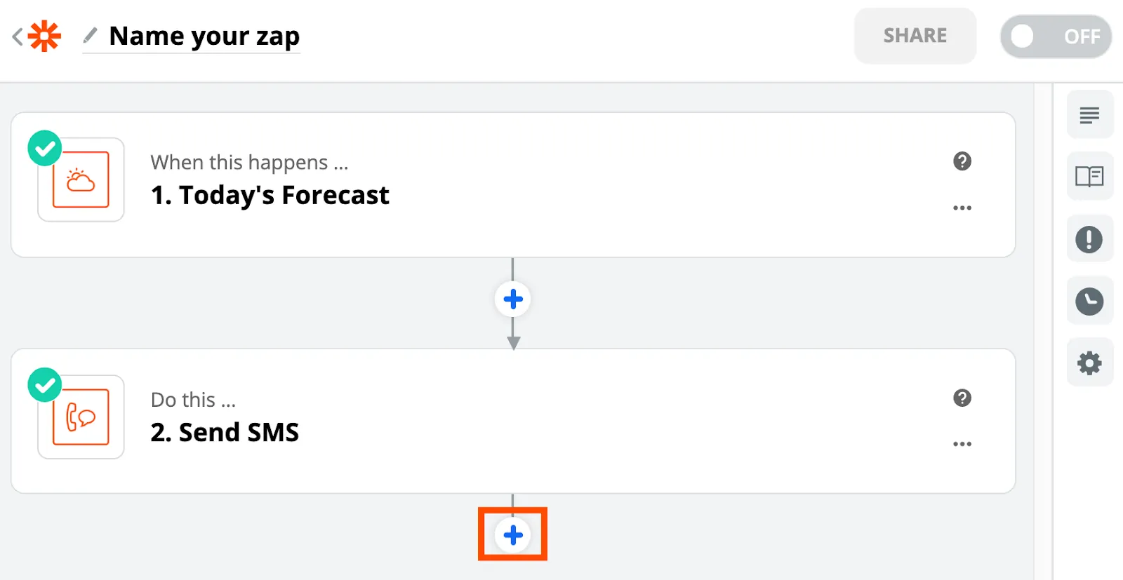Click the green checkmark on the Send SMS step
The height and width of the screenshot is (580, 1123).
tap(44, 385)
